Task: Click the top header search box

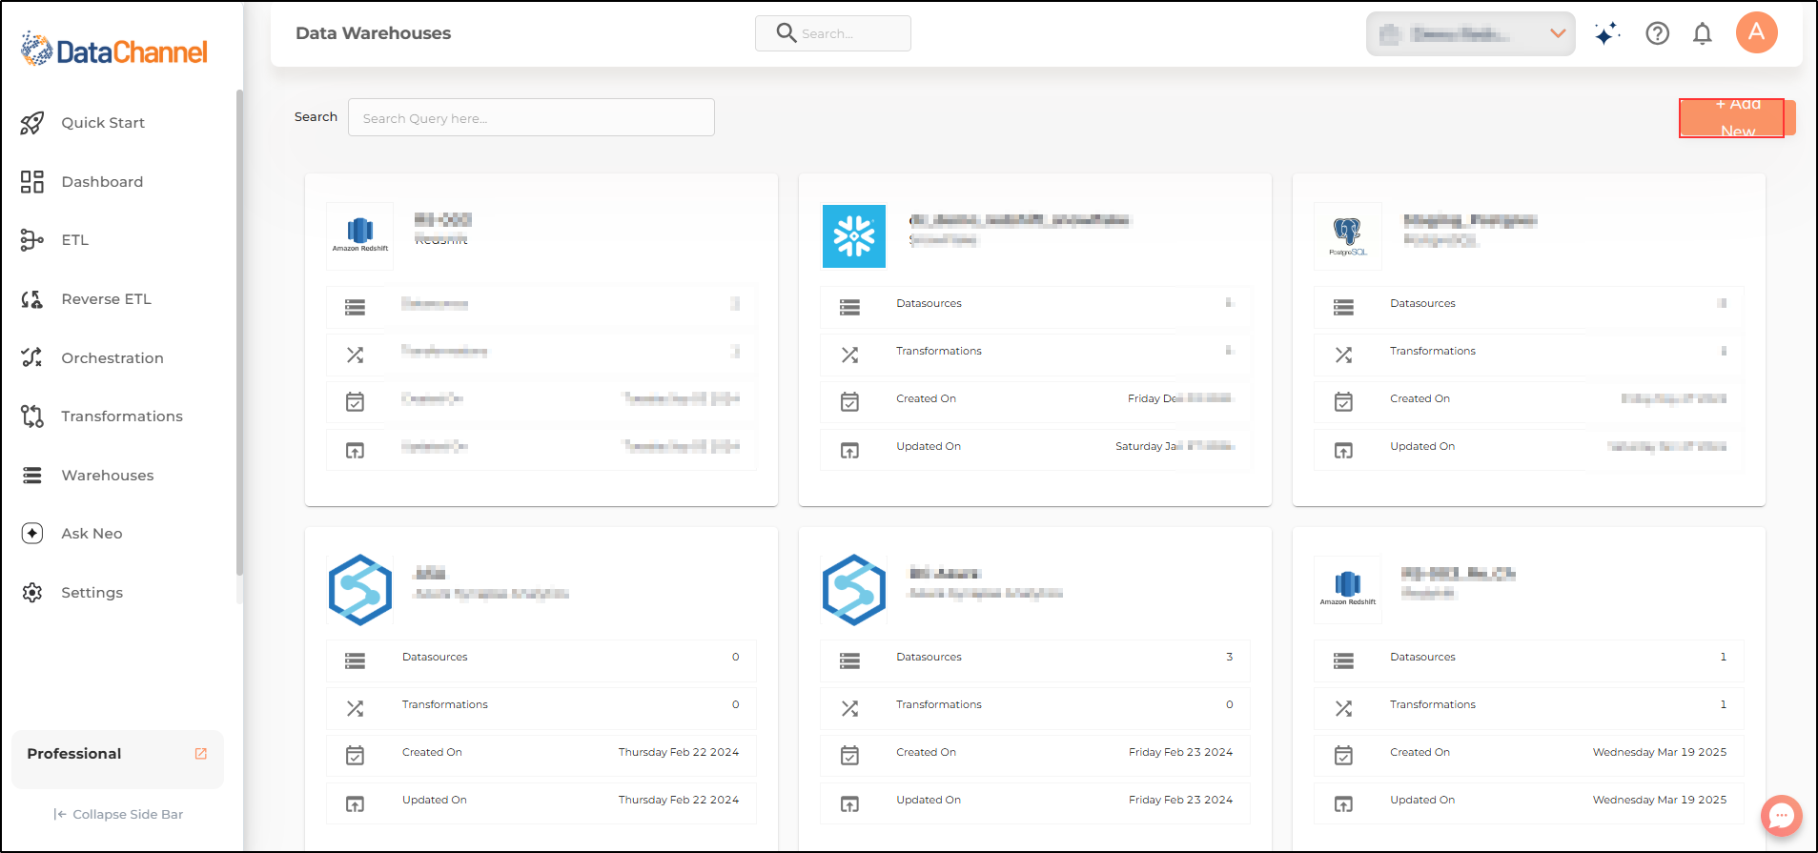Action: point(834,33)
